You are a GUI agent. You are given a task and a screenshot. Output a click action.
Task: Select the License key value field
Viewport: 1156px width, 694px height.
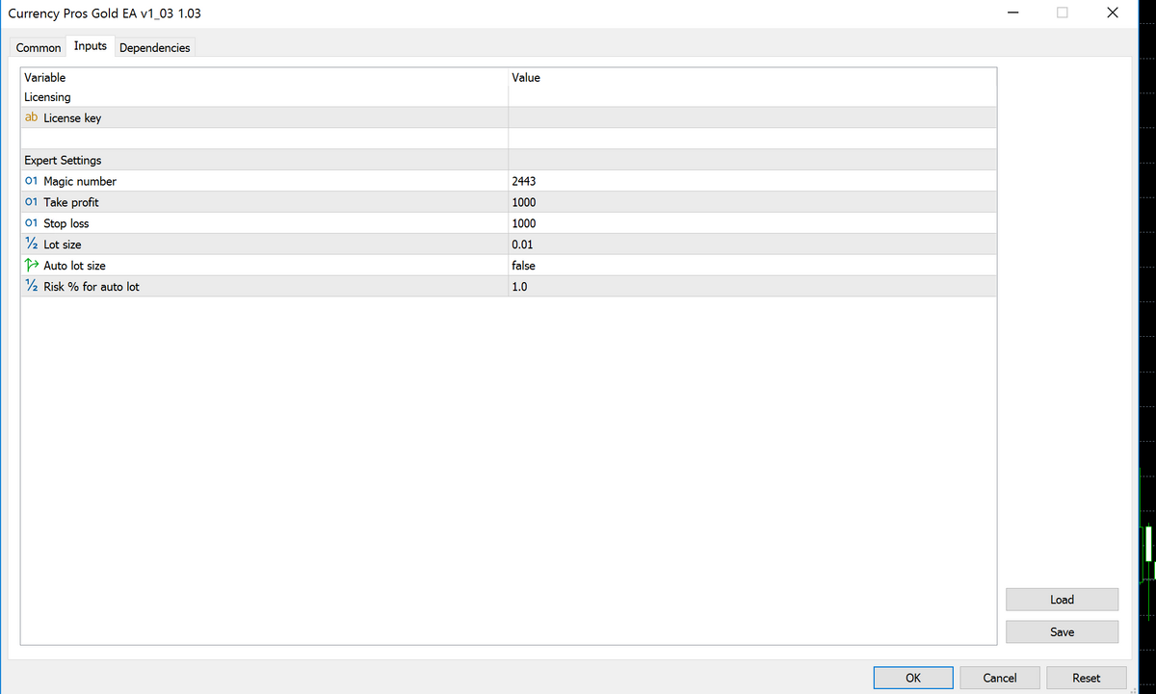752,118
